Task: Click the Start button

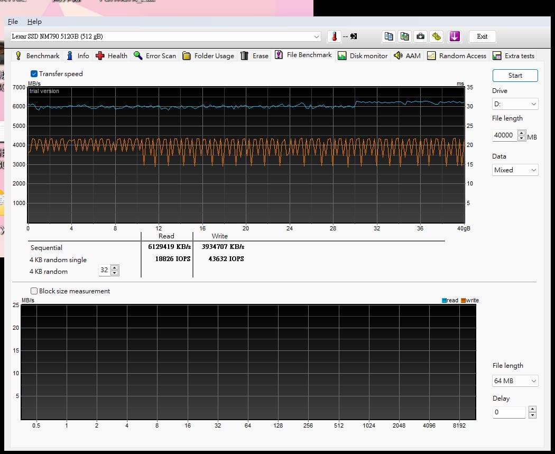Action: click(515, 76)
